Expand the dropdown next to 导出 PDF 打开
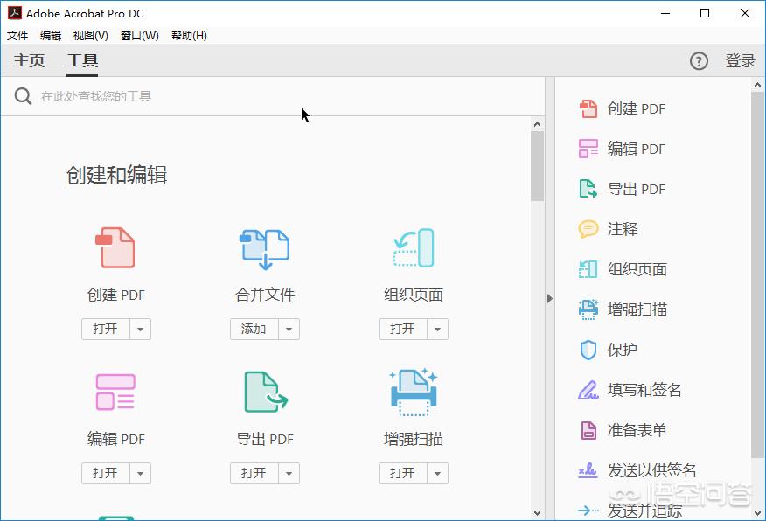766x521 pixels. click(x=288, y=473)
